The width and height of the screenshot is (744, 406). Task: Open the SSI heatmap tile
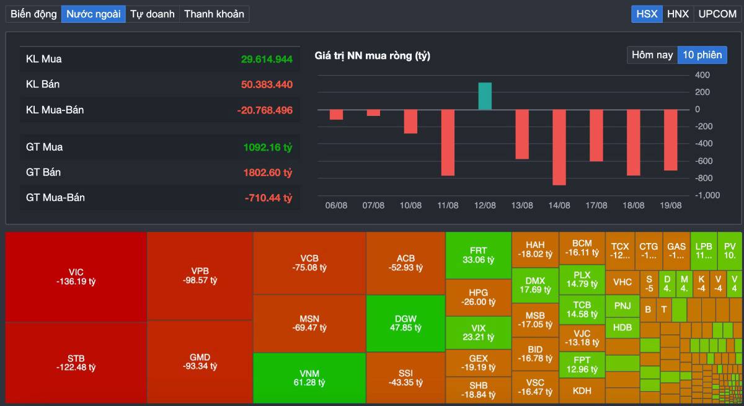click(405, 378)
